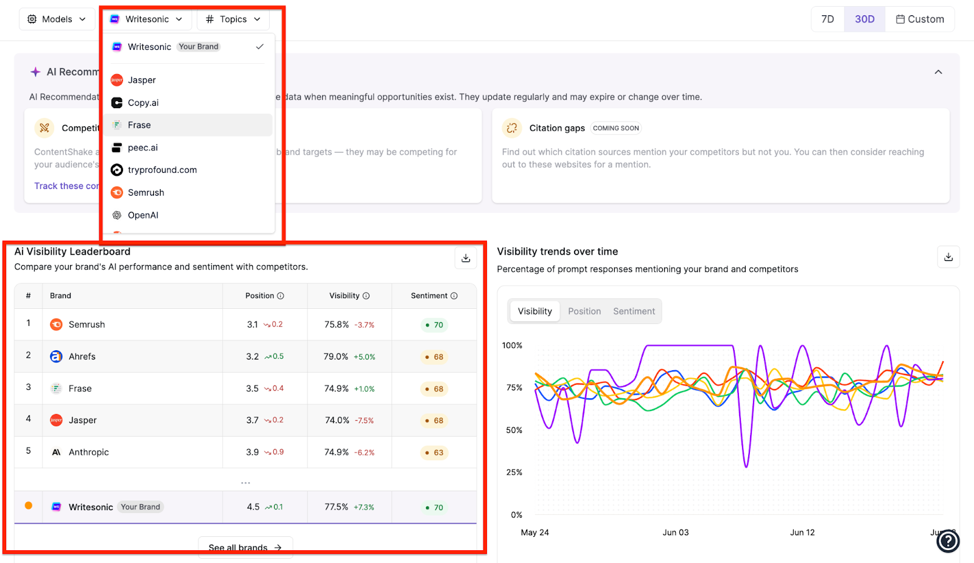Switch chart to the Sentiment tab

(634, 311)
